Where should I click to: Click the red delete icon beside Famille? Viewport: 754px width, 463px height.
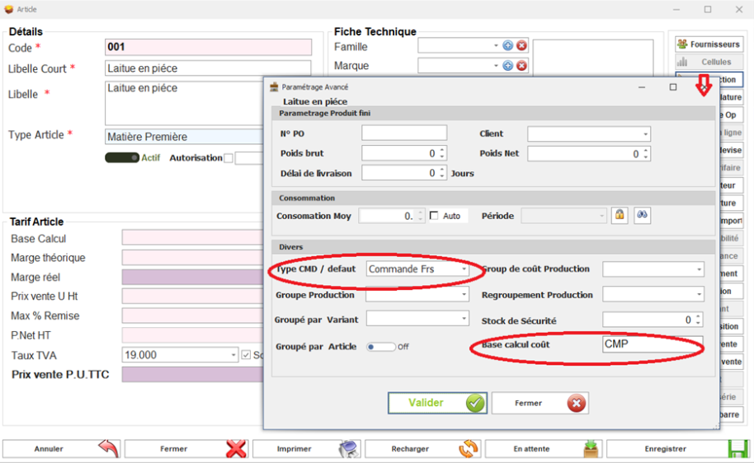(x=521, y=46)
